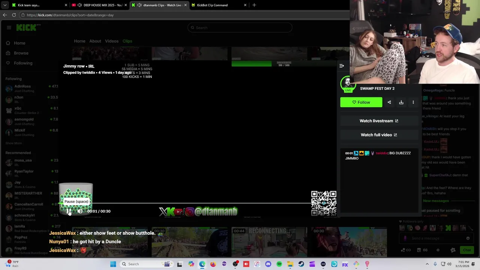Open File Explorer from taskbar
Screen dimensions: 480x270
(290, 264)
